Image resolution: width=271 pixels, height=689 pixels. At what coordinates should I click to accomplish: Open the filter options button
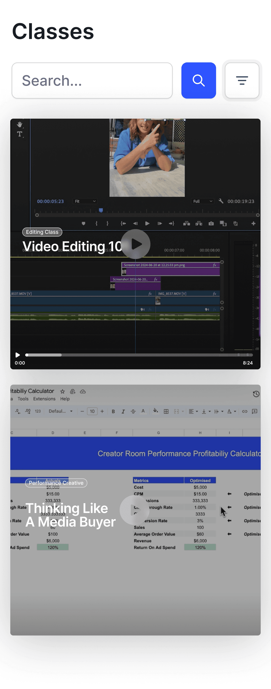242,80
